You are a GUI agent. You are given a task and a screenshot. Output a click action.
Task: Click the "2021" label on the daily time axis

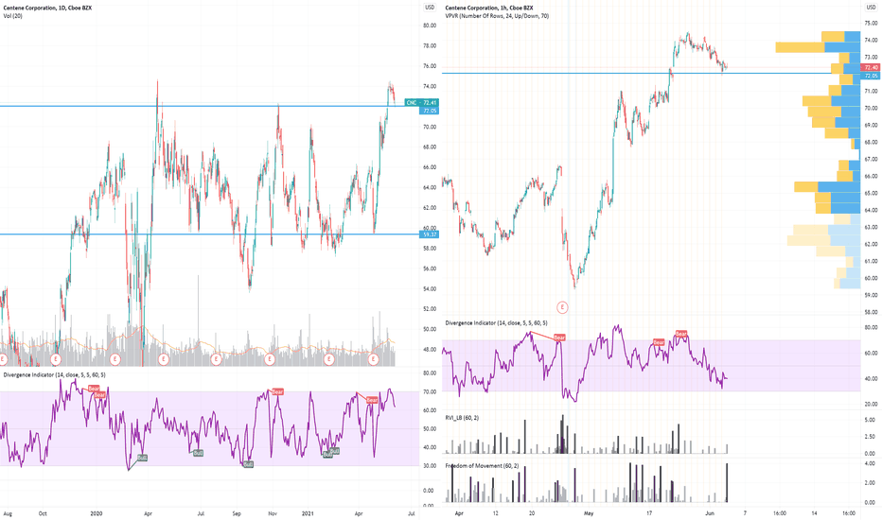[x=308, y=513]
